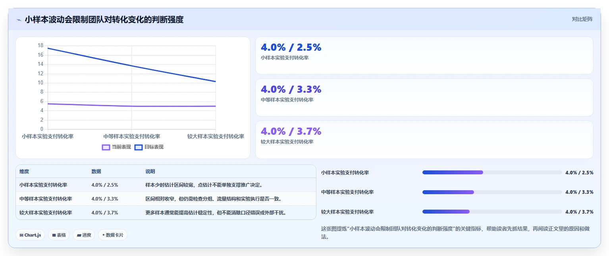Click the panel title 小样本波动会限制团队对转化变化的判断强度
The width and height of the screenshot is (609, 256).
click(104, 19)
